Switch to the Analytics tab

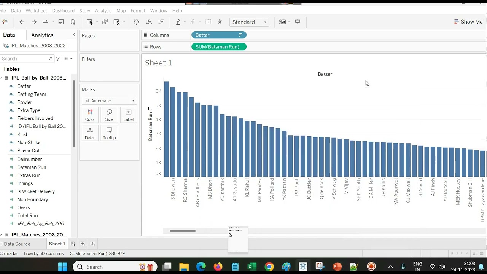42,35
